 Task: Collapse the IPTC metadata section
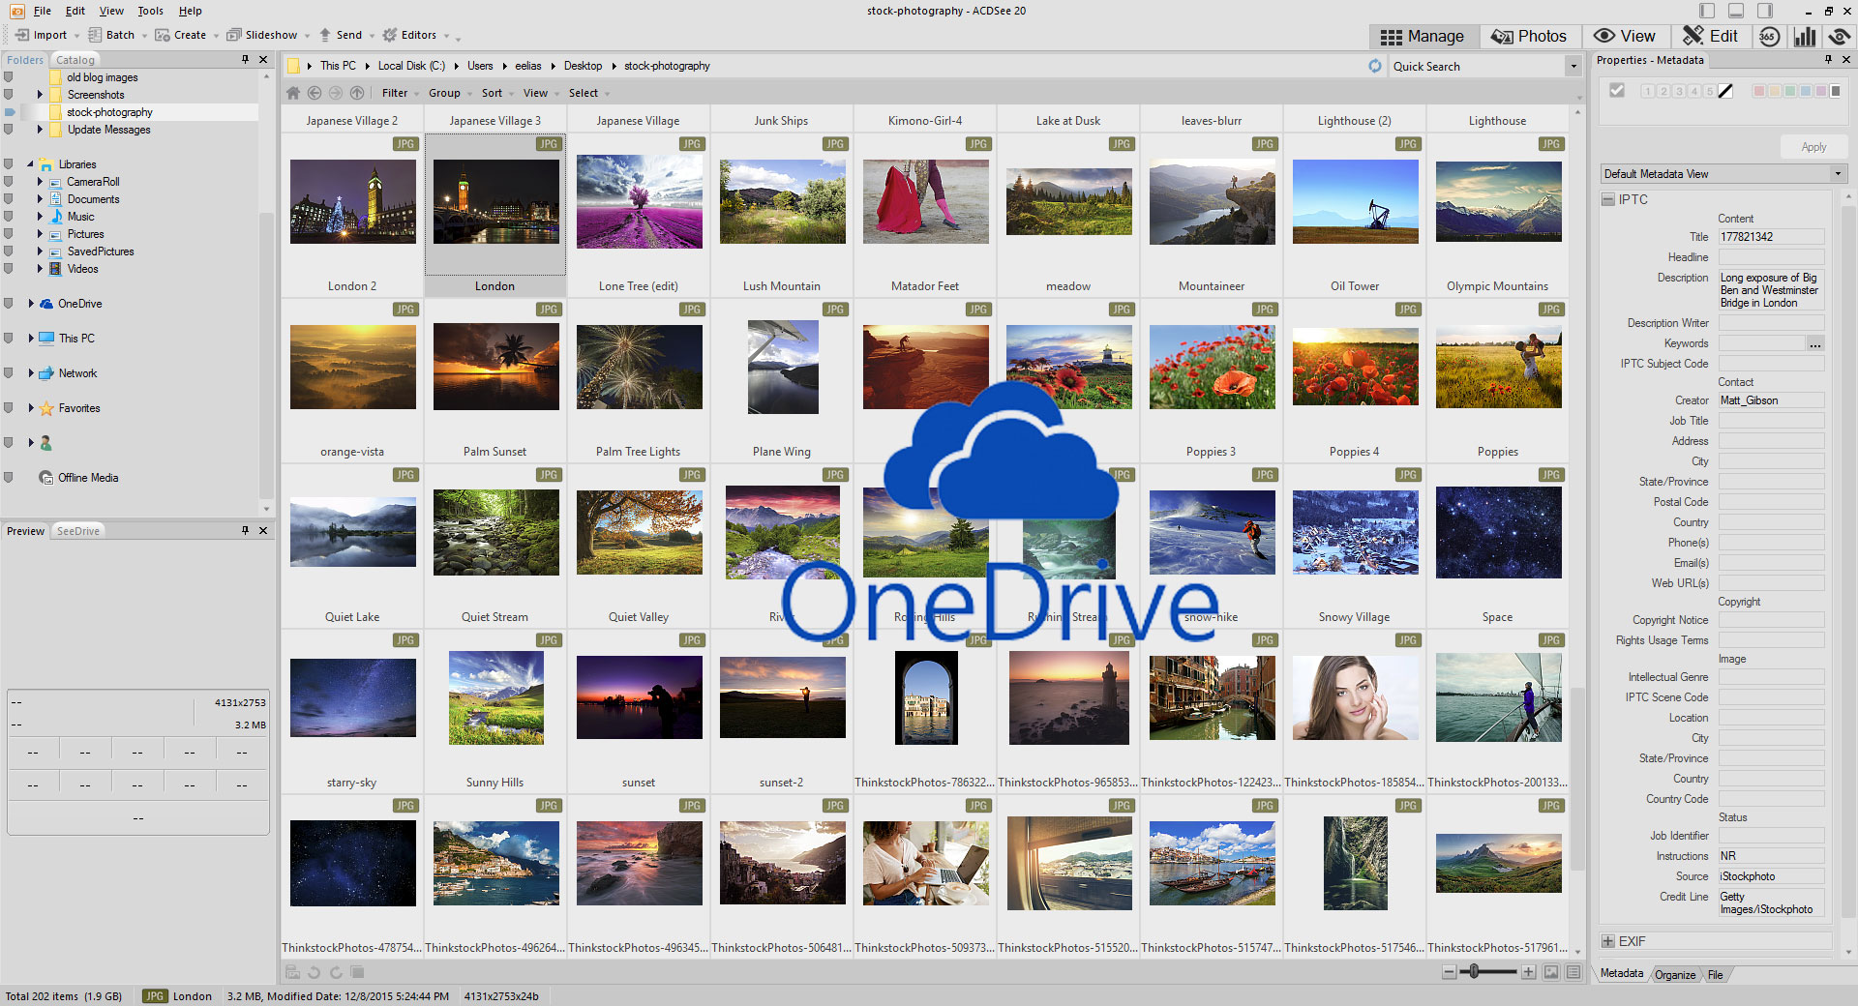click(x=1608, y=199)
